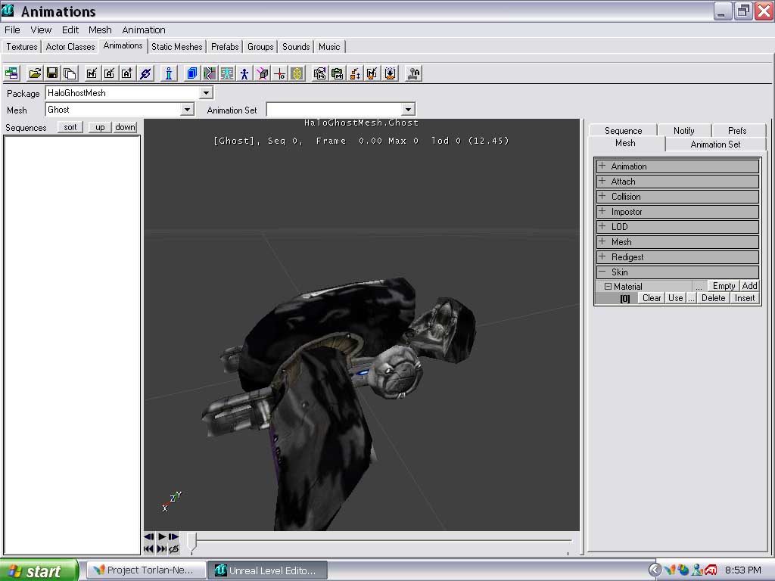This screenshot has height=581, width=775.
Task: Click the Clear button for material [0]
Action: point(652,298)
